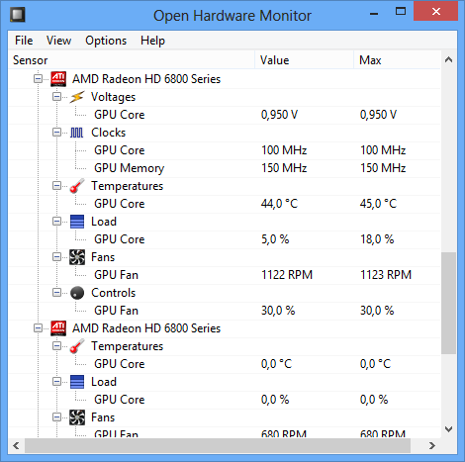Collapse the first Temperatures group
The width and height of the screenshot is (465, 462).
coord(56,186)
